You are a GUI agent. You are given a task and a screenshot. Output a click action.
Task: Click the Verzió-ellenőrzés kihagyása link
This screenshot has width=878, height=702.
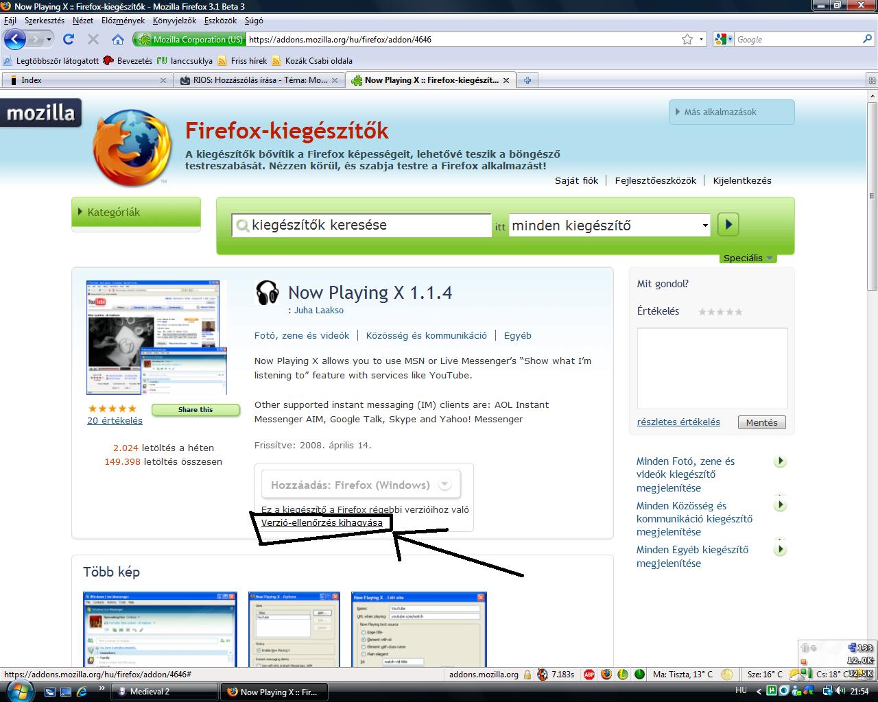click(322, 522)
